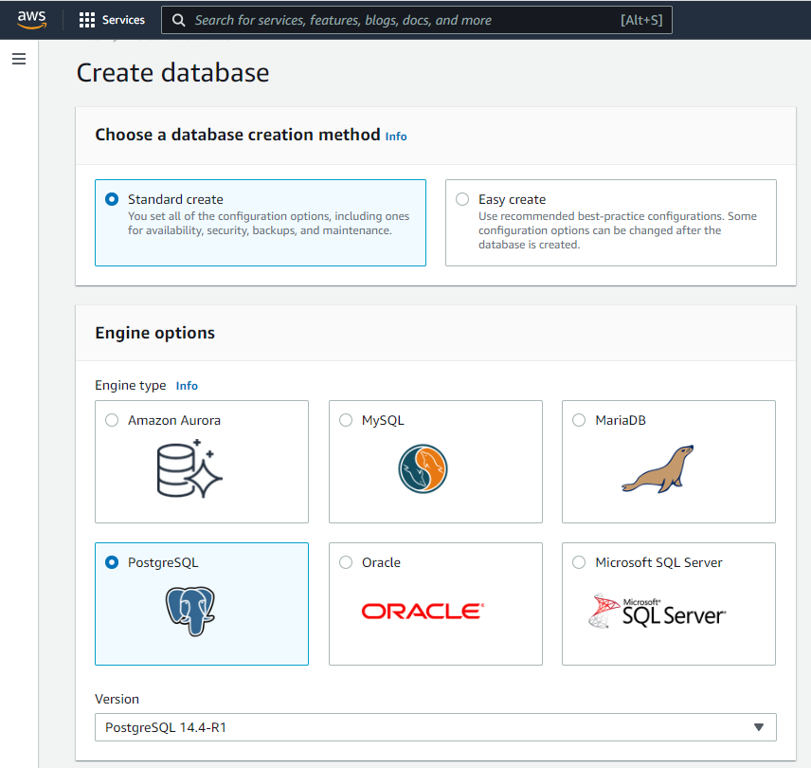Viewport: 811px width, 768px height.
Task: Click the Version field label
Action: pyautogui.click(x=117, y=699)
